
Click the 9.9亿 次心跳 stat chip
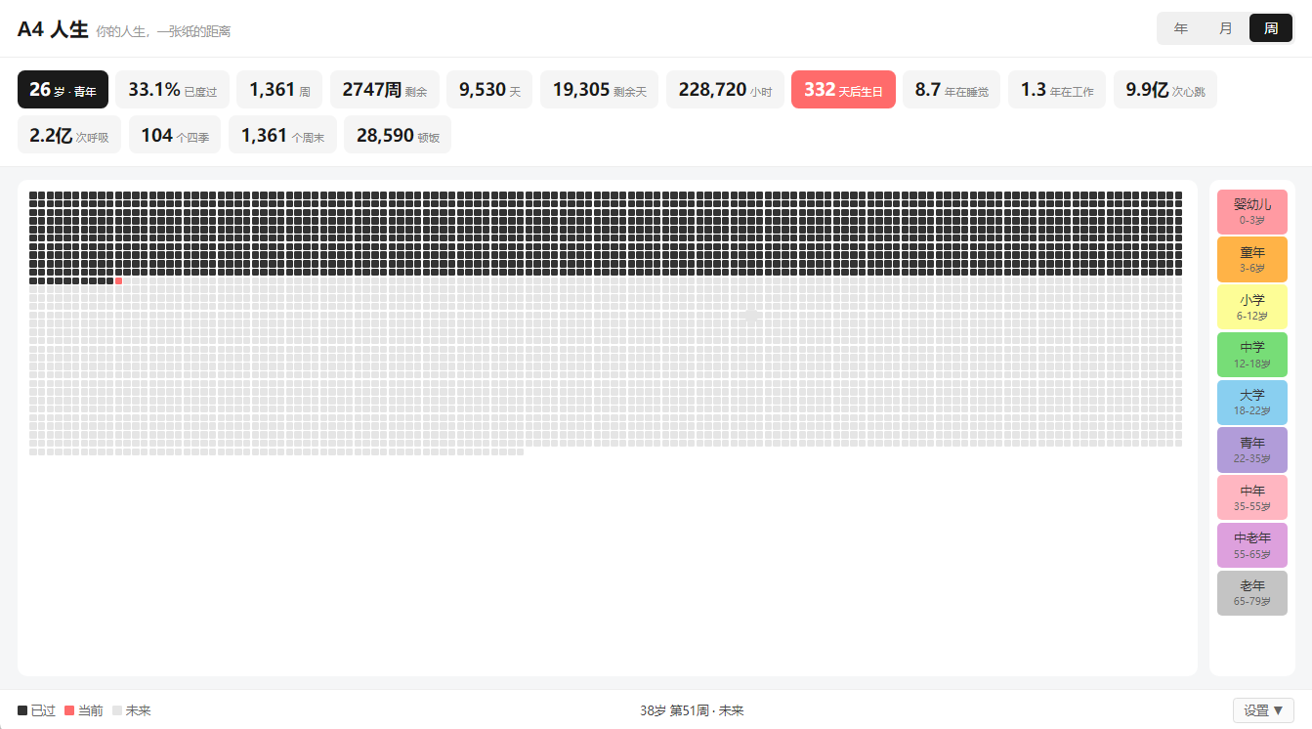point(1165,90)
